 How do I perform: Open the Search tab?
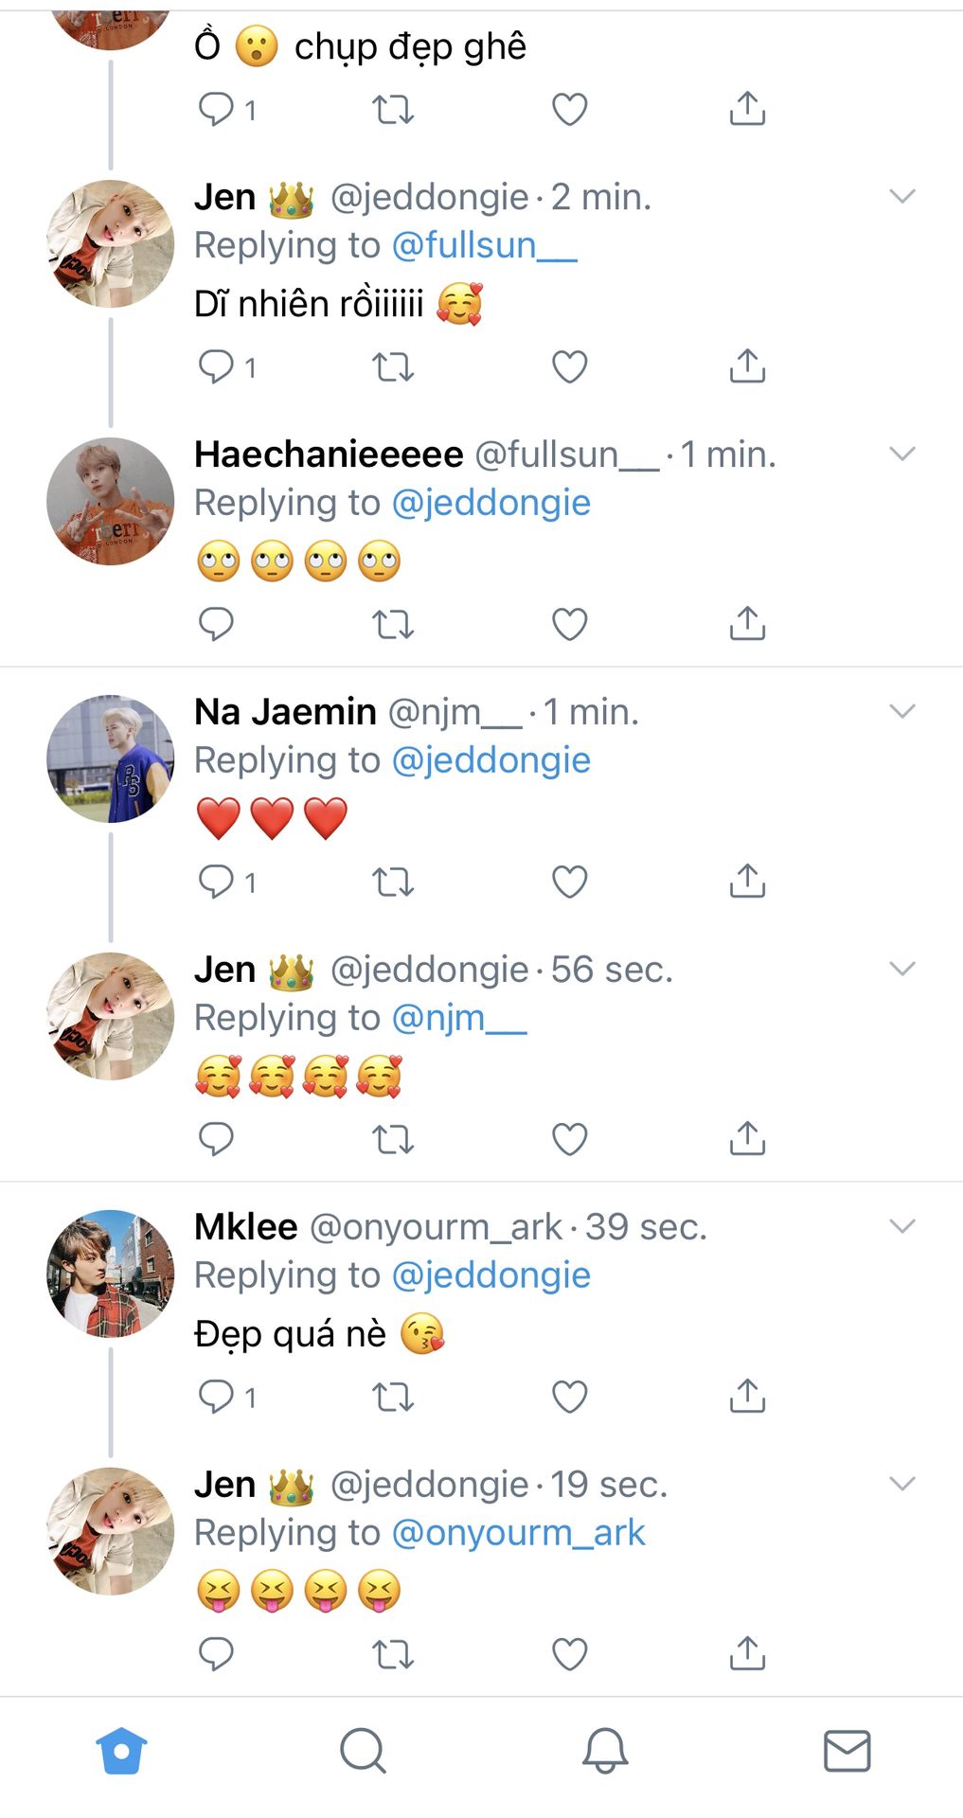coord(363,1751)
